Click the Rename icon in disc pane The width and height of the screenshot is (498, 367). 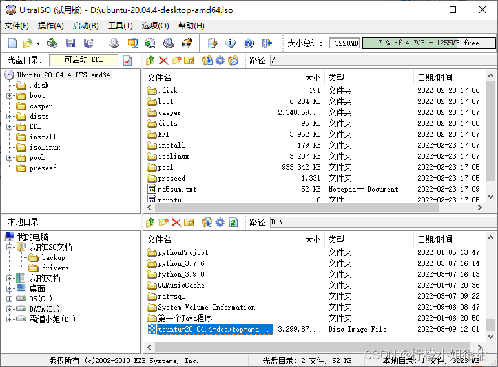189,60
